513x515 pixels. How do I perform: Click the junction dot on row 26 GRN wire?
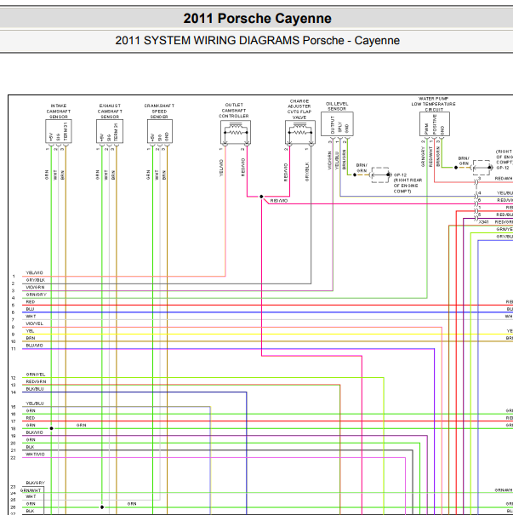[x=102, y=507]
